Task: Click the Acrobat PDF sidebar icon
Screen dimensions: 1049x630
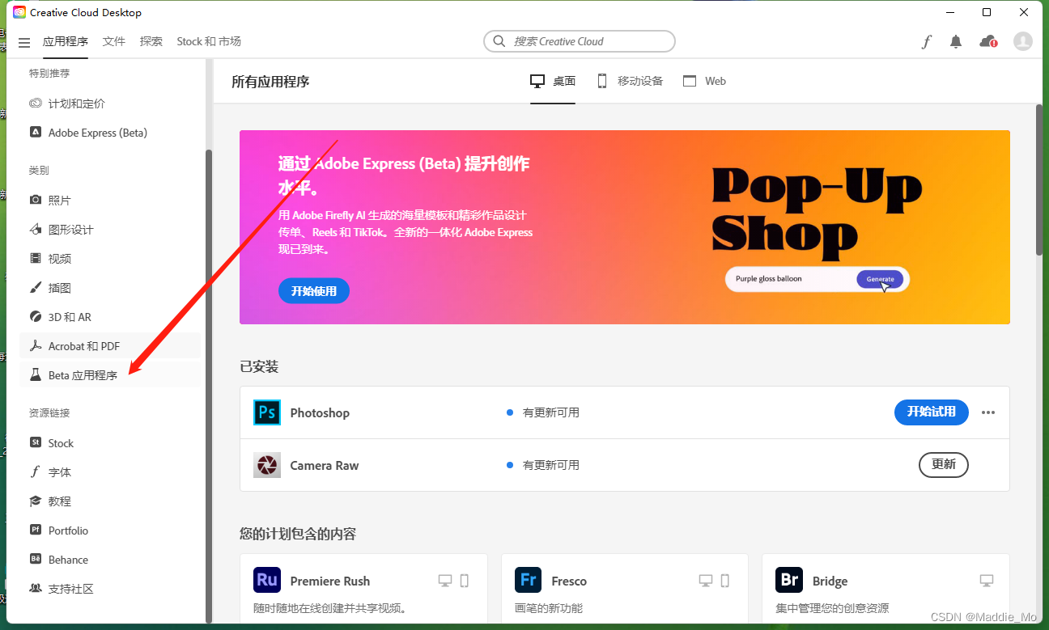Action: pyautogui.click(x=36, y=345)
